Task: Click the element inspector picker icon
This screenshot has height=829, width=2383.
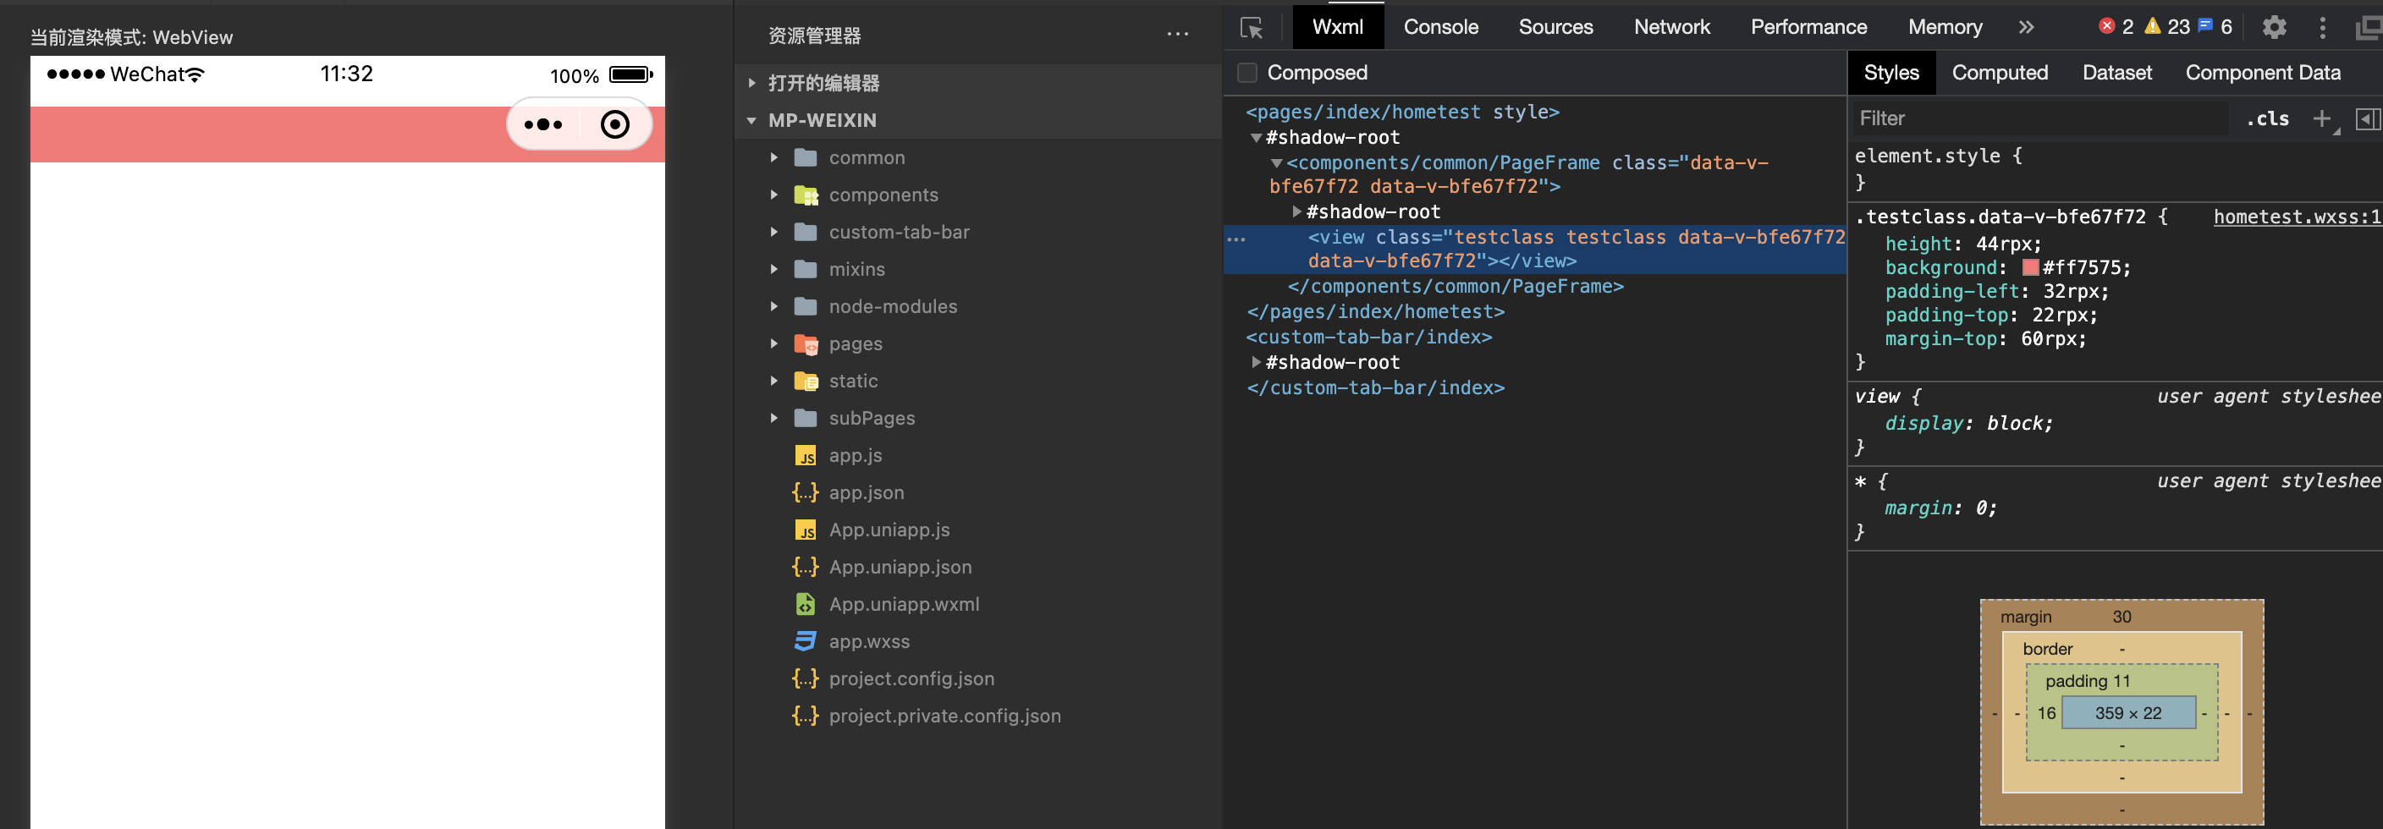Action: (x=1252, y=28)
